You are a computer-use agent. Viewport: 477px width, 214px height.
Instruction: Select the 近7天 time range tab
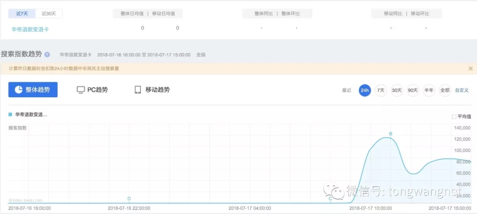(22, 14)
